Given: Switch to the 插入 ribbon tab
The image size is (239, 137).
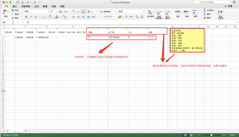Looking at the screenshot, I should click(15, 6).
